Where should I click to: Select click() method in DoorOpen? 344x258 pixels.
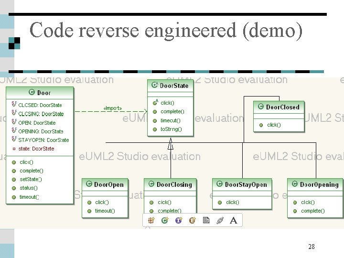coord(98,202)
